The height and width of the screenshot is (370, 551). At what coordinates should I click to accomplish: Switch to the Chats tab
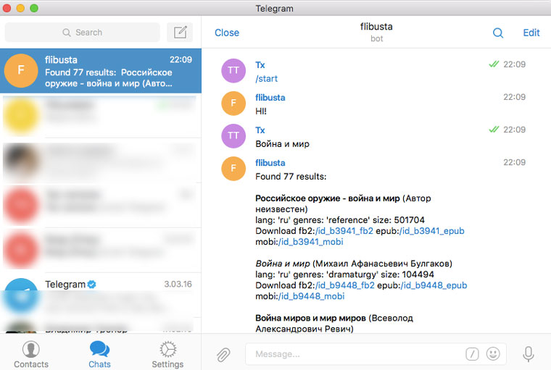click(x=99, y=354)
